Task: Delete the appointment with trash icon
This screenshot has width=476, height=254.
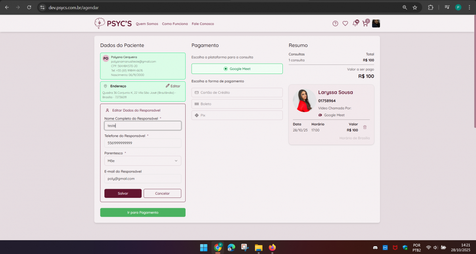Action: [365, 127]
